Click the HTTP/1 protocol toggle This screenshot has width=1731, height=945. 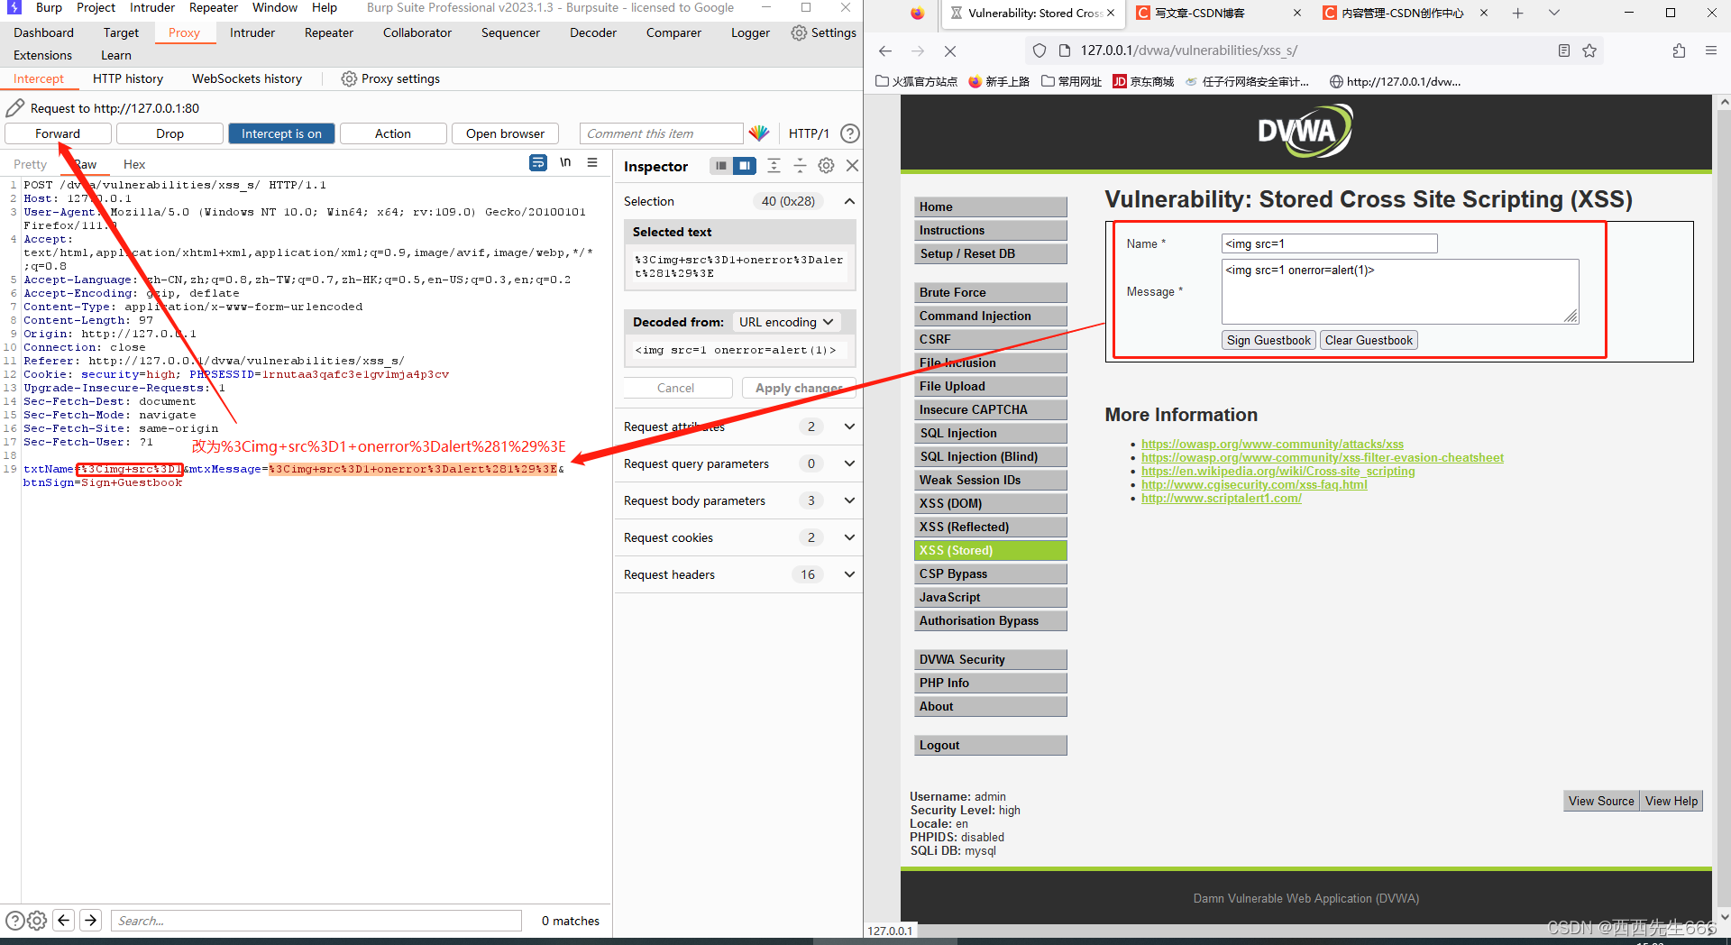click(809, 133)
